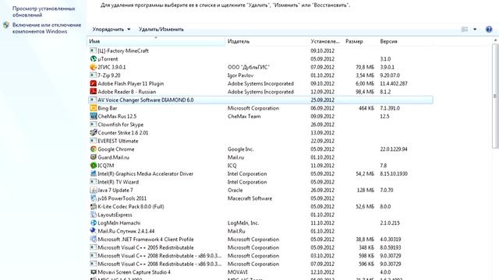Screen dimensions: 499x280
Task: Click the Igor Pavlov publisher cell
Action: tap(240, 75)
